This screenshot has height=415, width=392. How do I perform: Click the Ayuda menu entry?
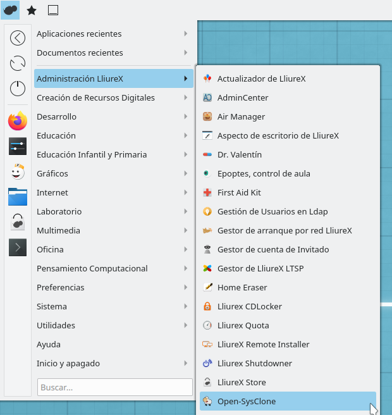(49, 344)
